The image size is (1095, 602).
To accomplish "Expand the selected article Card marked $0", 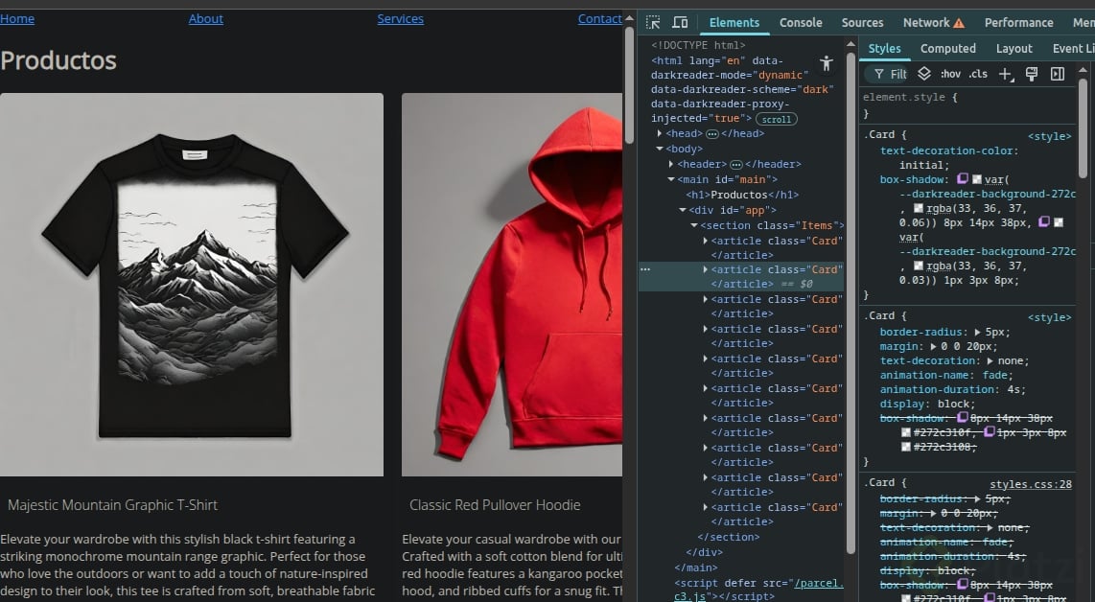I will (x=706, y=268).
